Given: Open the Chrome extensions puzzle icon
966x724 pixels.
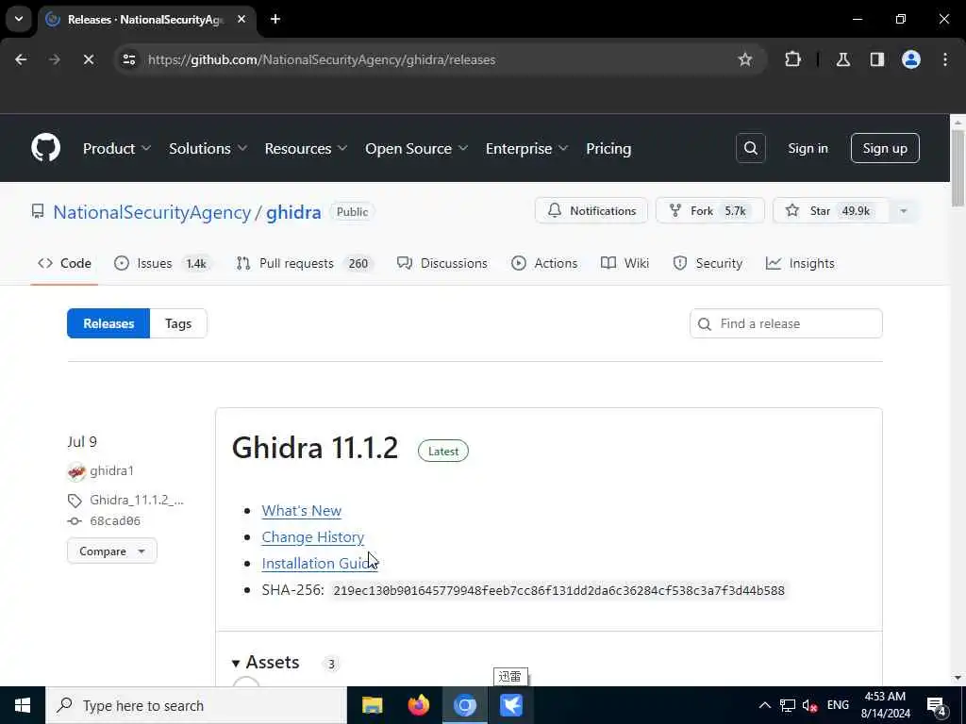Looking at the screenshot, I should click(x=792, y=59).
